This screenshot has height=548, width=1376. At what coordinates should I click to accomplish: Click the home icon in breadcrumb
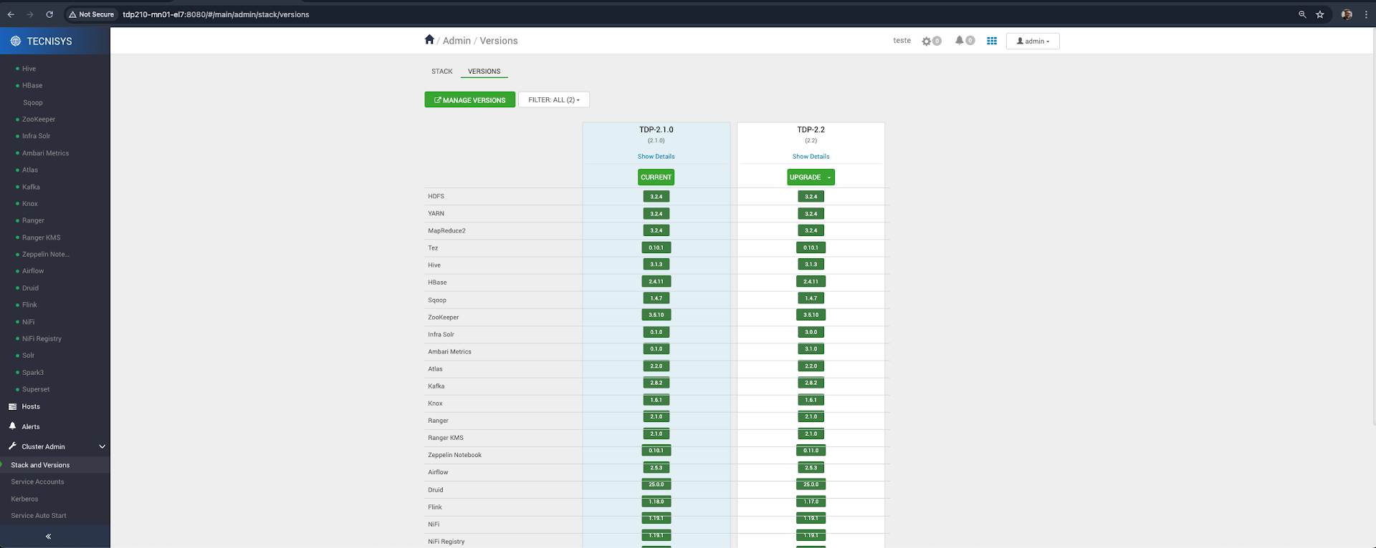(429, 40)
